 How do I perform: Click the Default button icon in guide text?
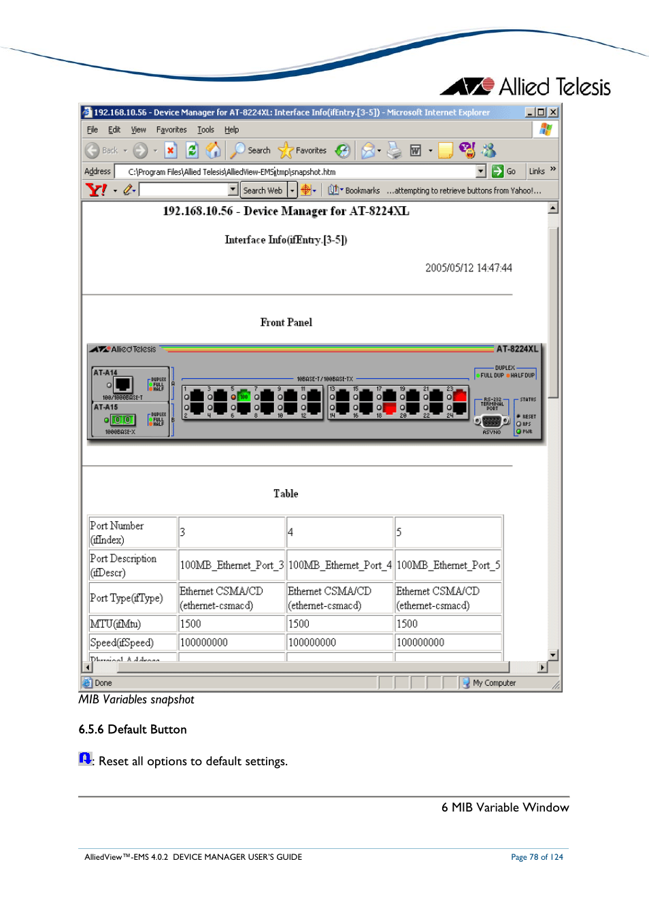[85, 758]
